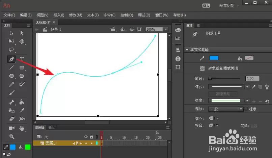The width and height of the screenshot is (272, 158).
Task: Select the Width tool
Action: click(22, 119)
